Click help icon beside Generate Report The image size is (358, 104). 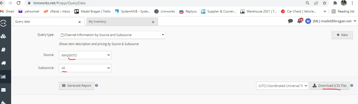pyautogui.click(x=97, y=85)
